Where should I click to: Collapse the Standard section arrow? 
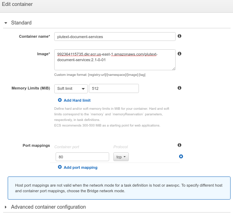(x=6, y=23)
